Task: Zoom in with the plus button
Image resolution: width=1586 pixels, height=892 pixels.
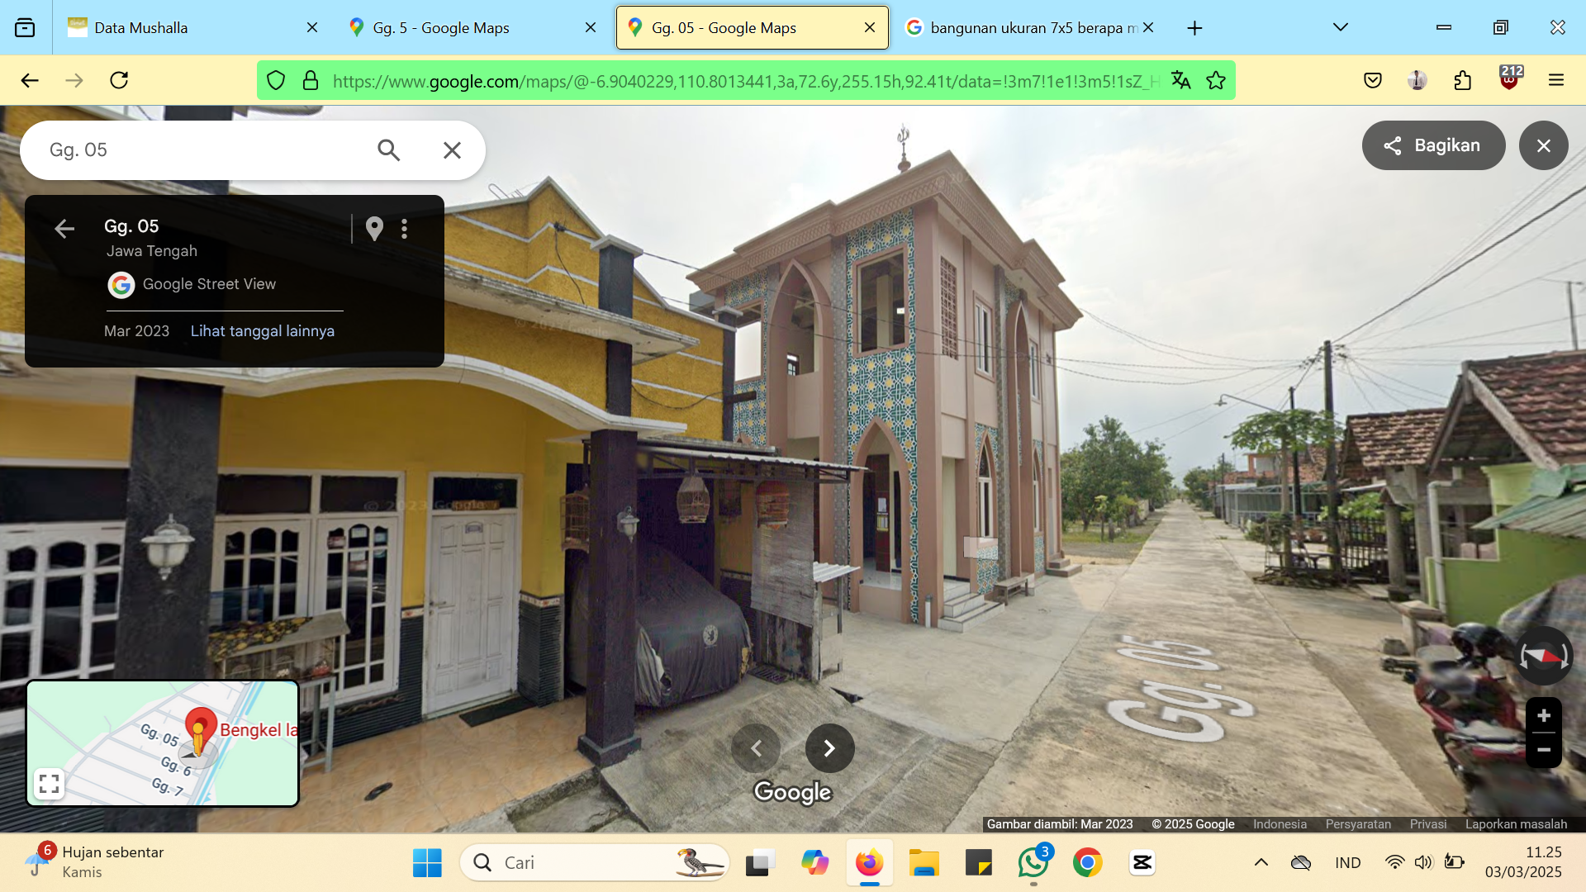Action: point(1543,715)
